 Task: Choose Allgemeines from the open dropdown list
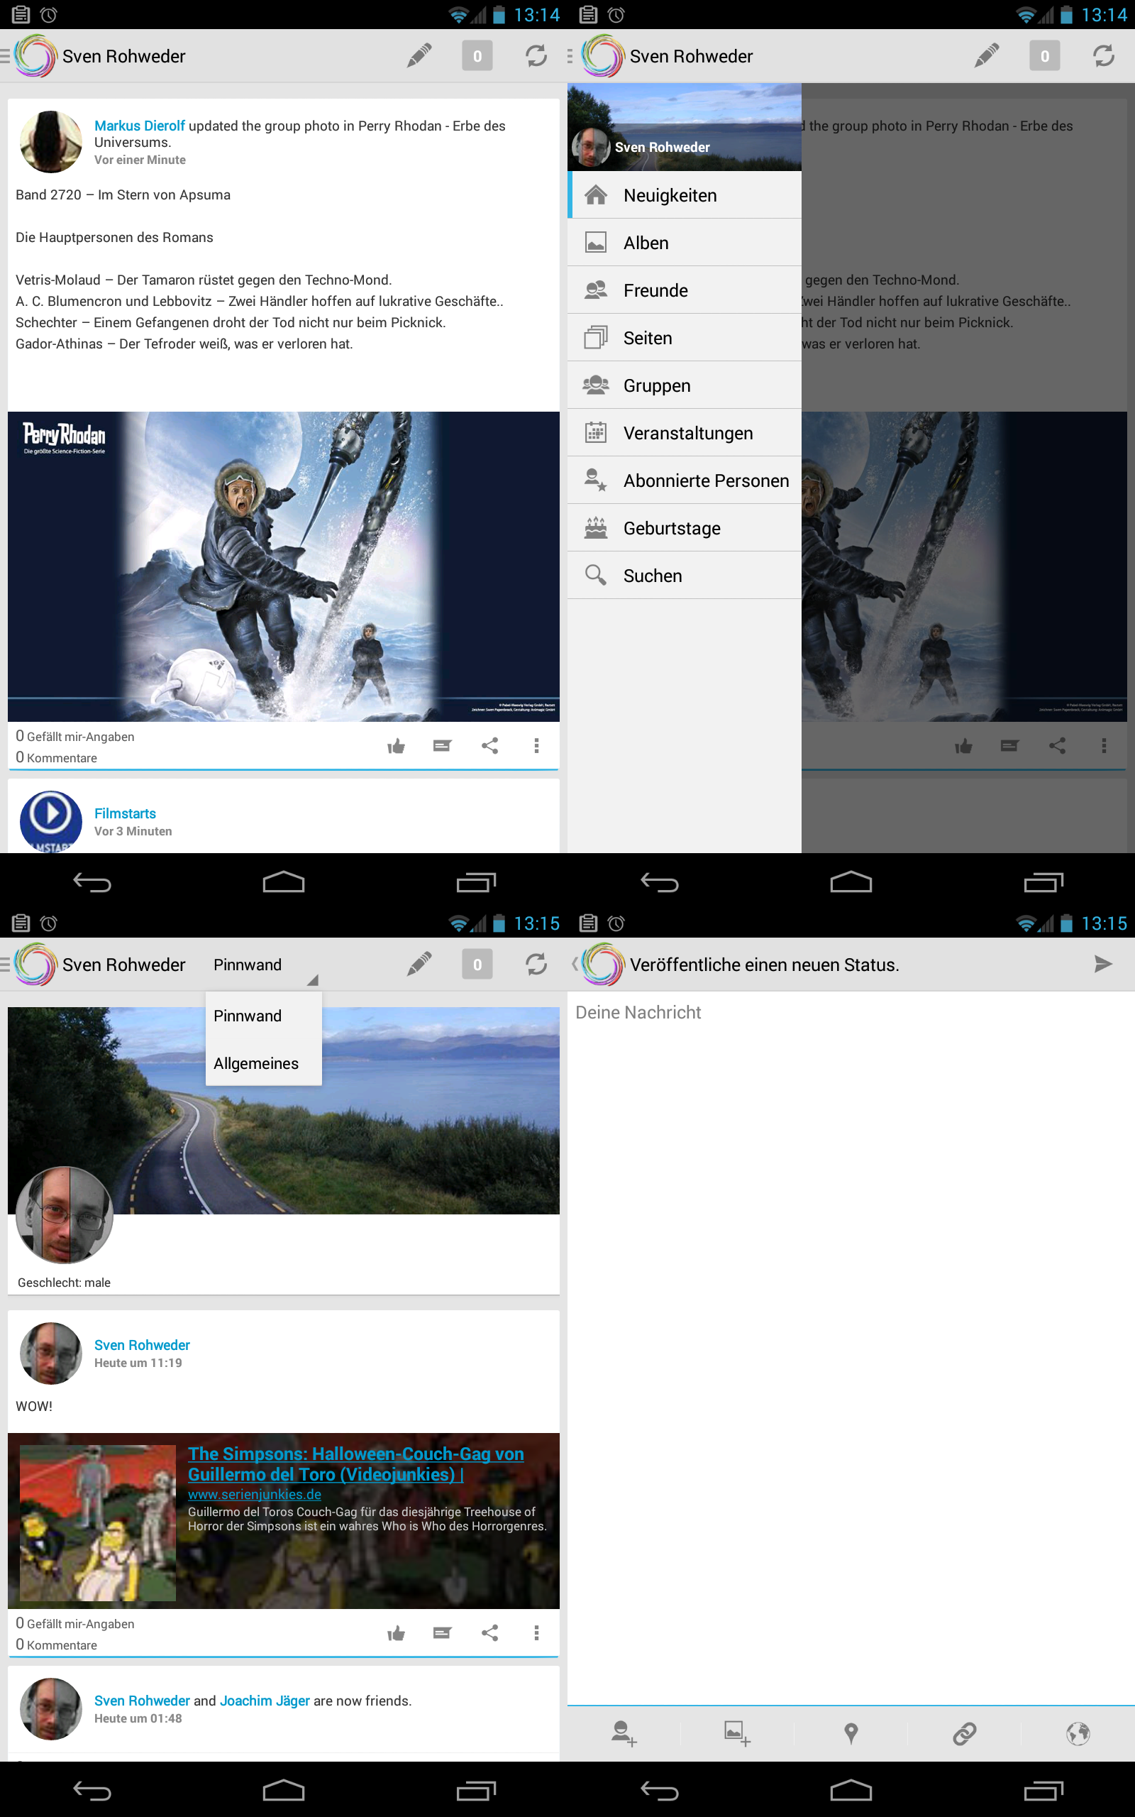[263, 1063]
